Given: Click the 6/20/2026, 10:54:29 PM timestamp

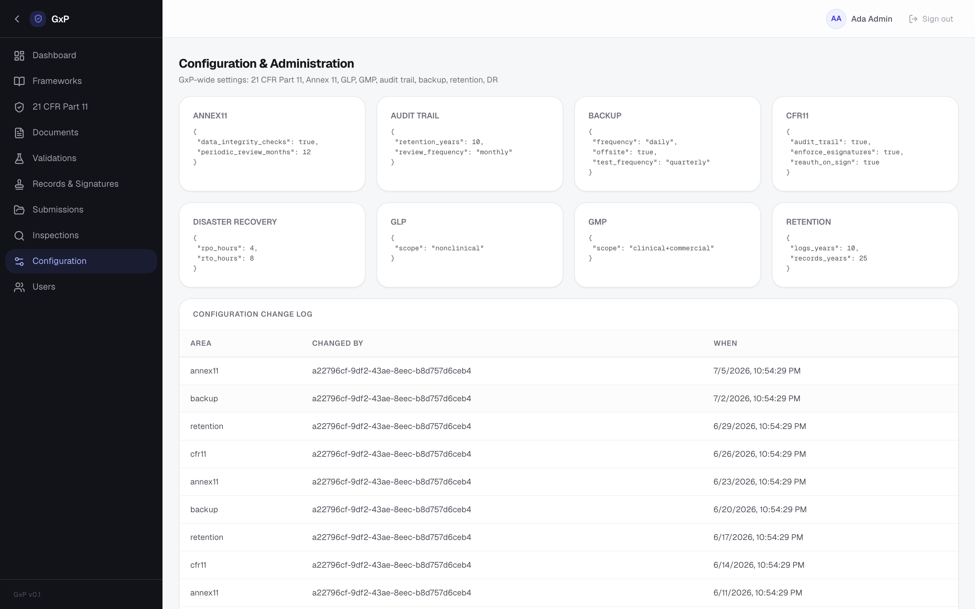Looking at the screenshot, I should 760,510.
